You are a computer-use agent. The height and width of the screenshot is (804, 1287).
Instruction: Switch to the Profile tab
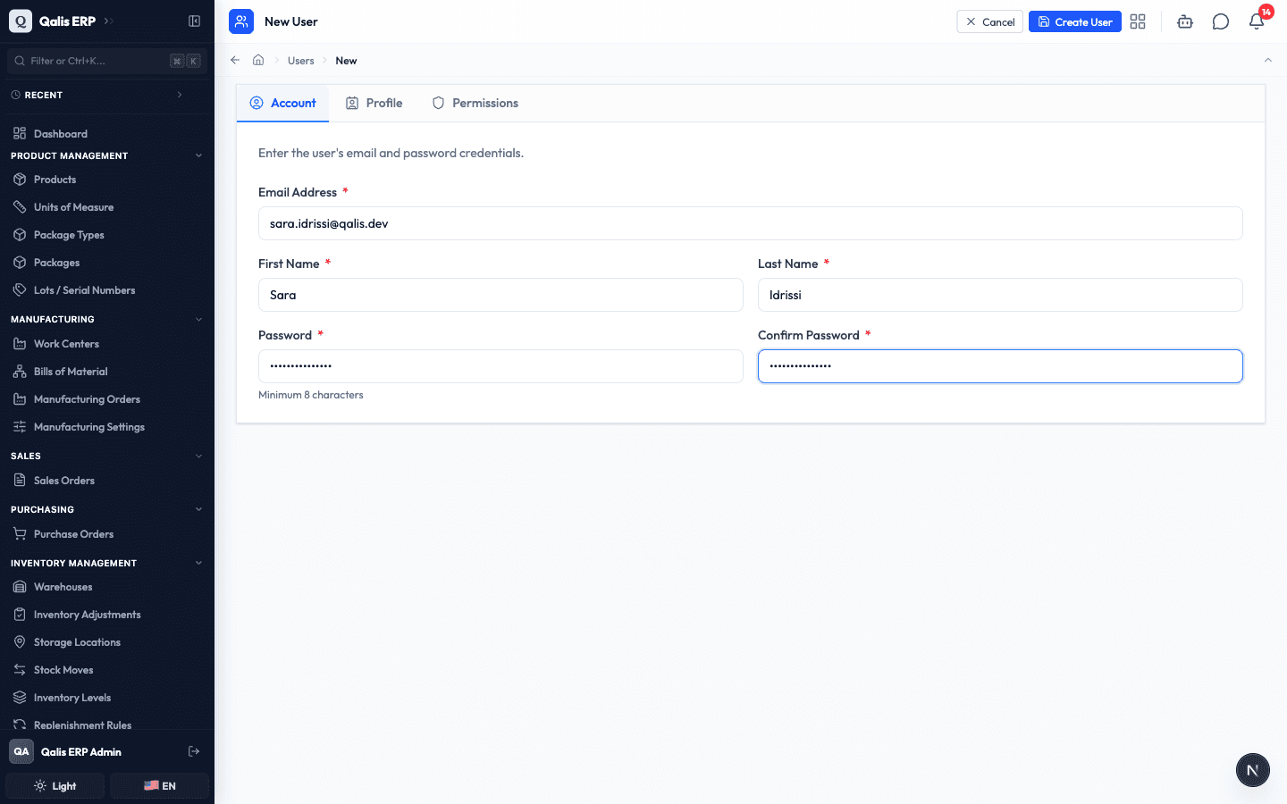point(374,104)
